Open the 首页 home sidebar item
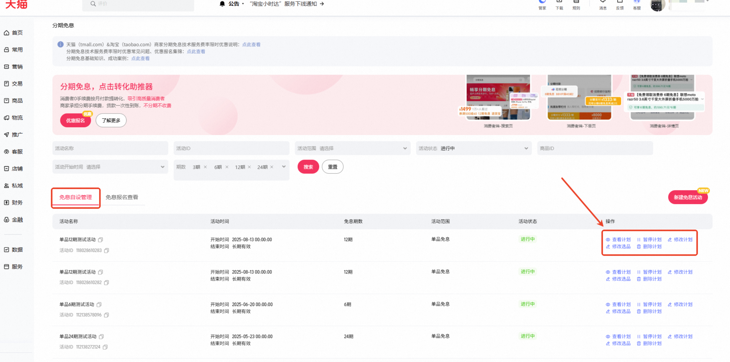This screenshot has height=362, width=730. pyautogui.click(x=13, y=33)
